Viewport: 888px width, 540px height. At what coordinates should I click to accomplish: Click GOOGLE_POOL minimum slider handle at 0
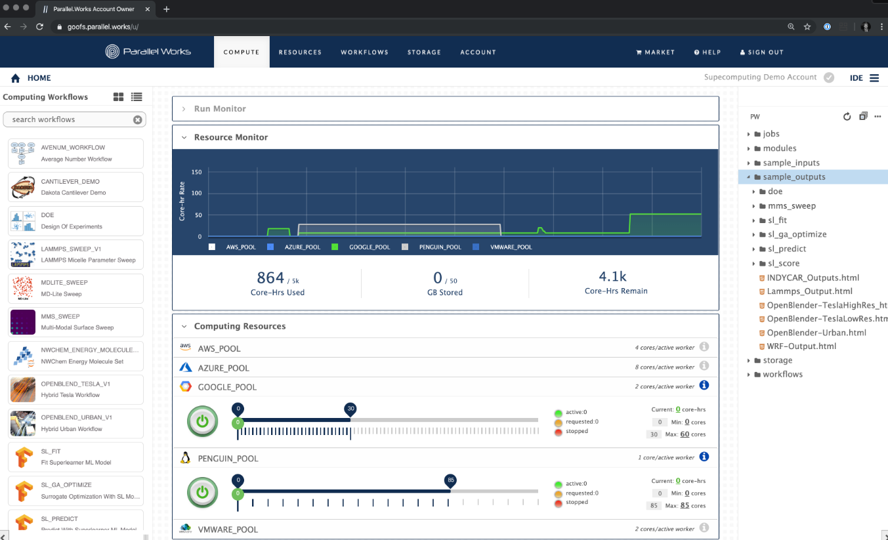point(238,409)
